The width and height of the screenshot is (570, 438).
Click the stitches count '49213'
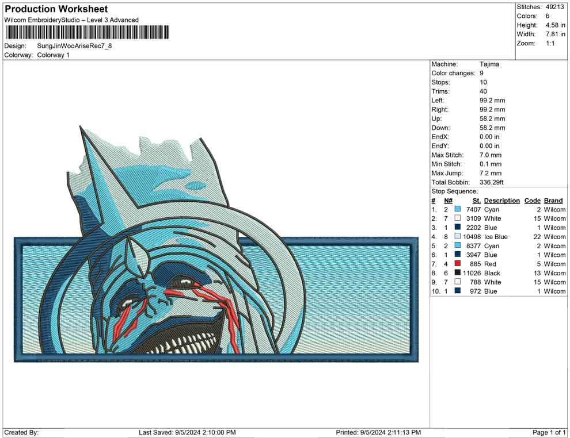pos(554,7)
